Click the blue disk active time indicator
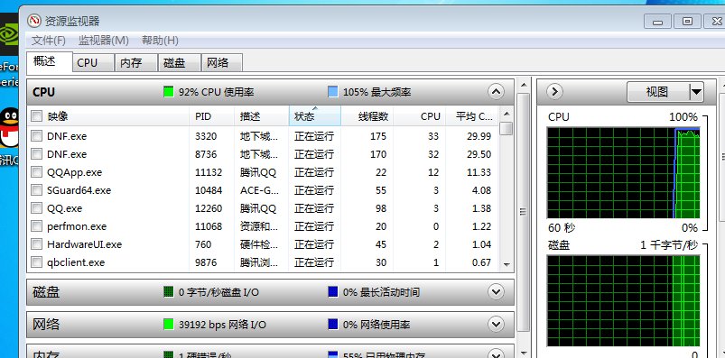Screen dimensions: 725x358 pos(332,292)
